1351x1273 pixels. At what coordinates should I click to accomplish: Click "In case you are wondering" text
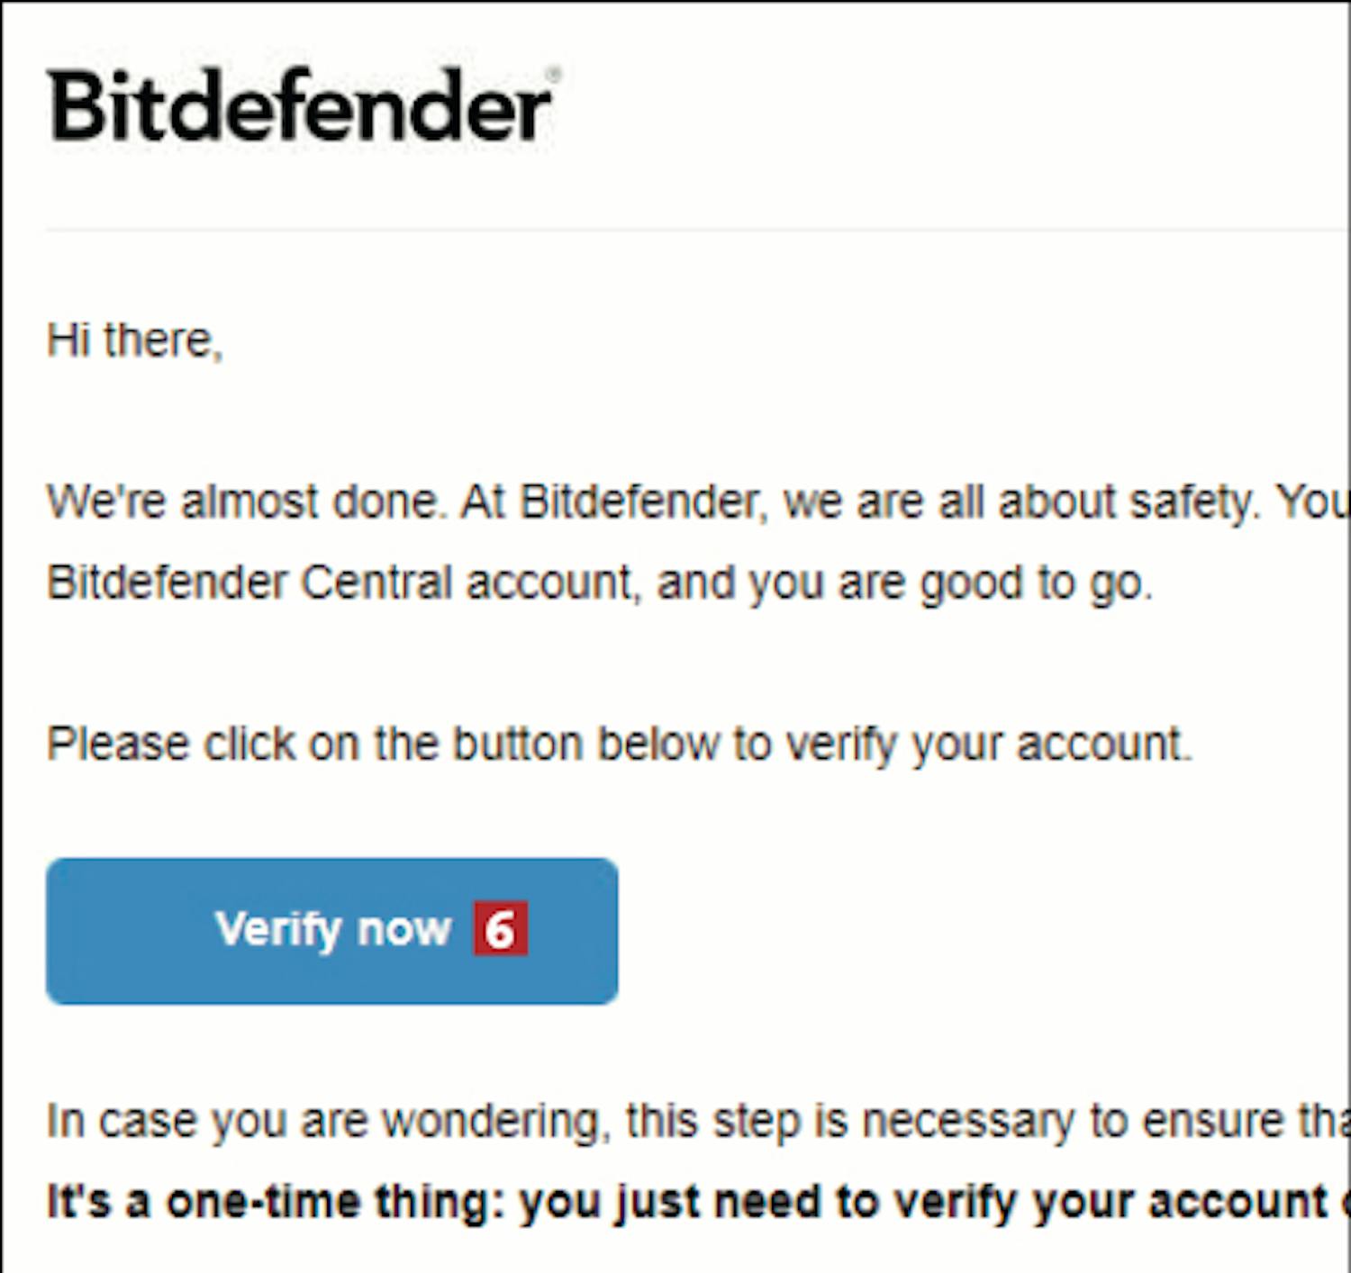(322, 1122)
